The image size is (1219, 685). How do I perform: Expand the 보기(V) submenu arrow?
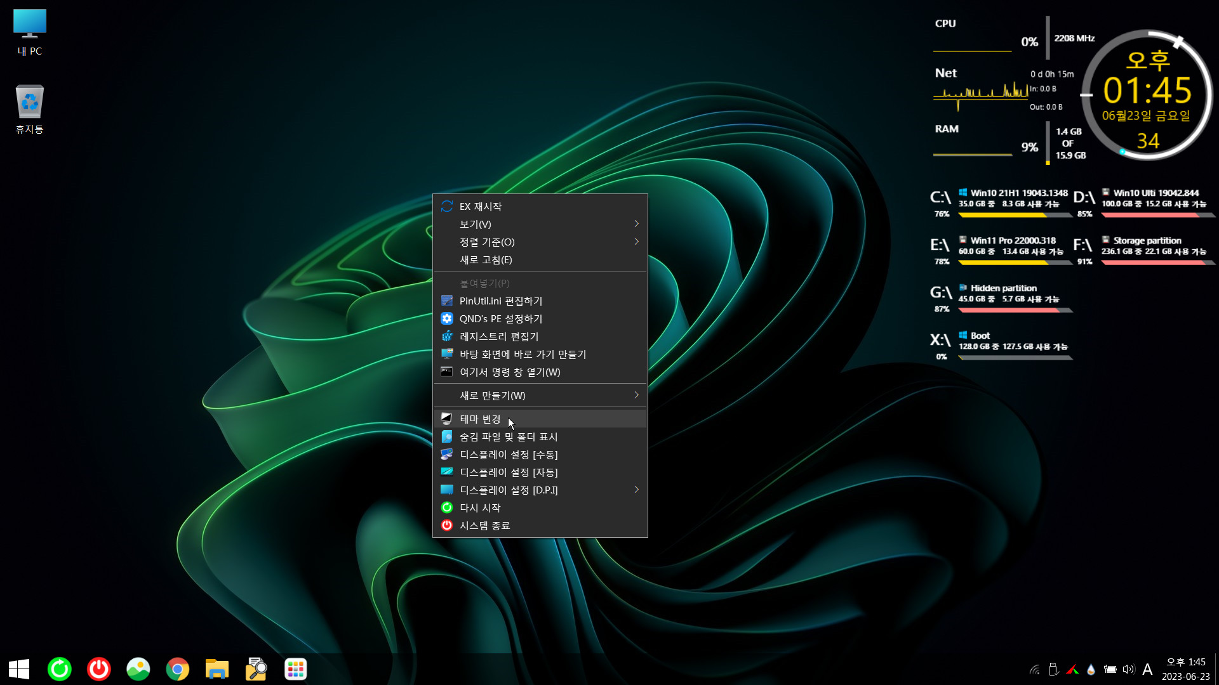636,224
